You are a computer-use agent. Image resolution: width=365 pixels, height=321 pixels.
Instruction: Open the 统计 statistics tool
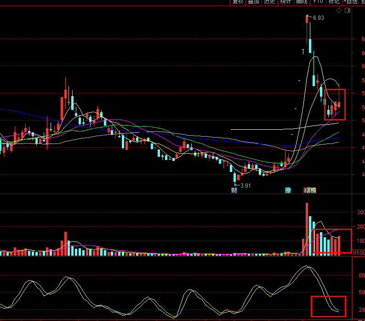[x=285, y=2]
